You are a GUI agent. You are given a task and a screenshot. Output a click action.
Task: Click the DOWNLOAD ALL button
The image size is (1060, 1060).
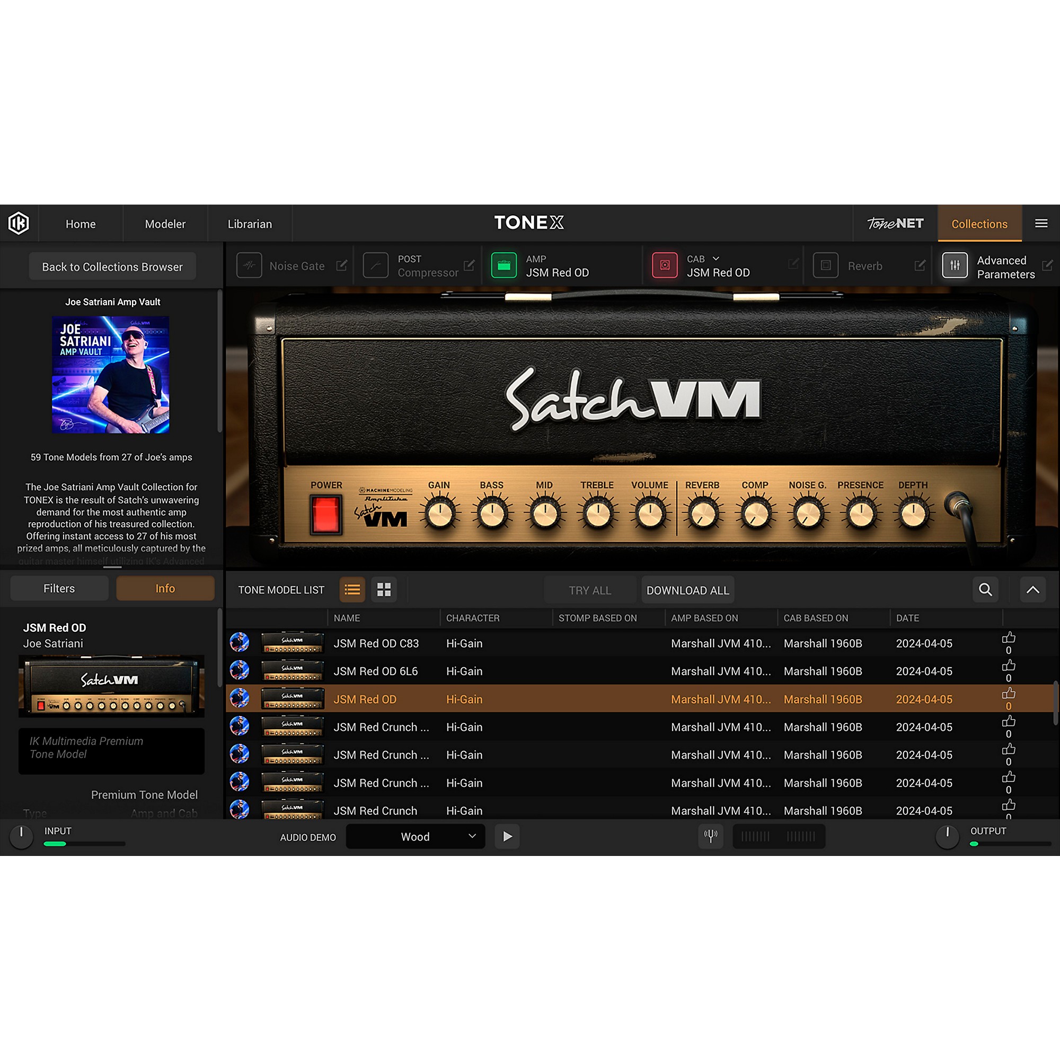pos(687,590)
